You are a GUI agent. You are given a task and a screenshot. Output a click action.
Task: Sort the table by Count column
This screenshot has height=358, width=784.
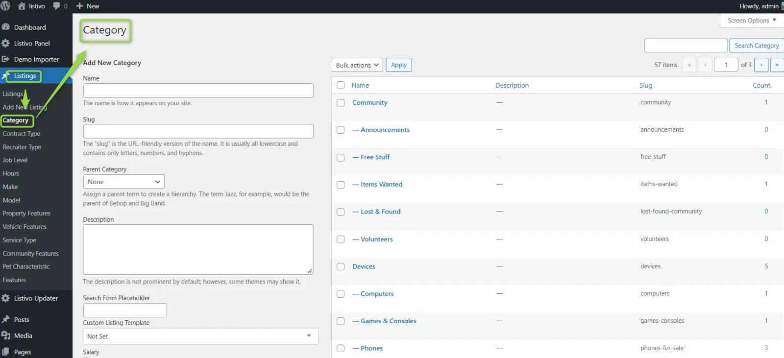[761, 85]
